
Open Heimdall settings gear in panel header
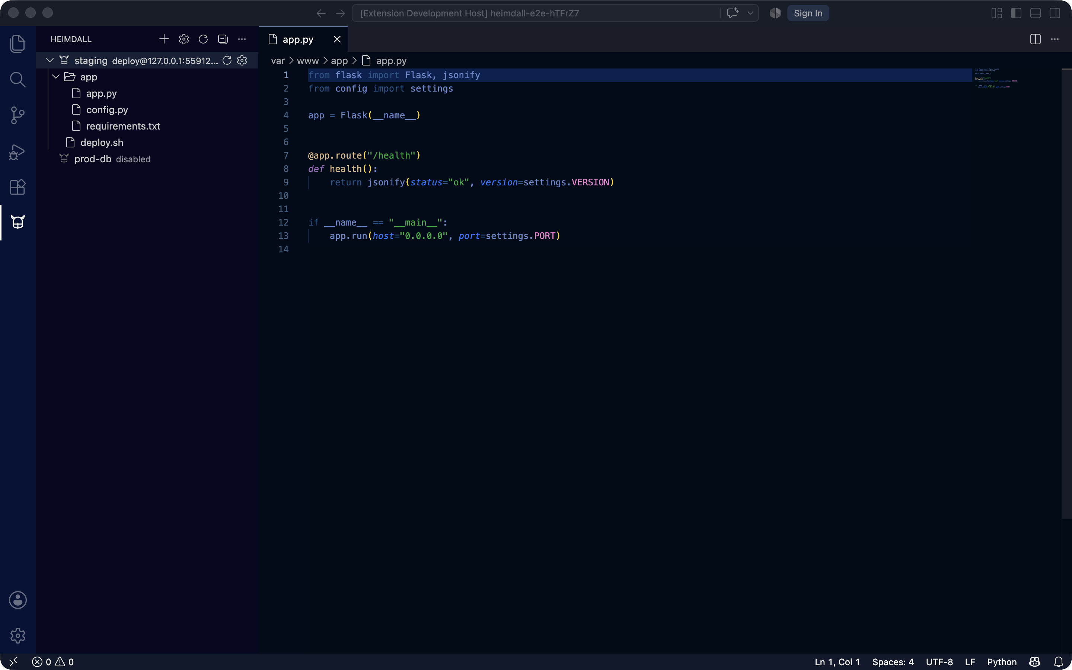[184, 39]
